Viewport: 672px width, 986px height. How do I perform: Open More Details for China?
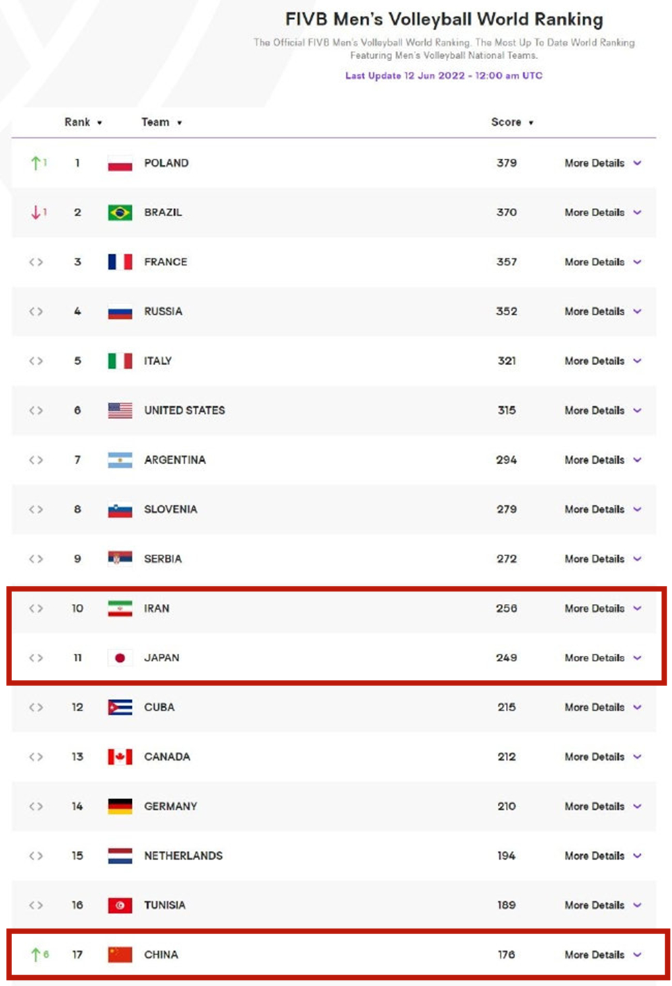point(603,954)
